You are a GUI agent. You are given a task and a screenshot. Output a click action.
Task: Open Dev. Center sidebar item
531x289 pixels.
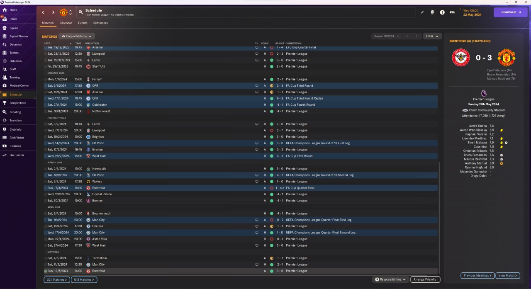17,155
